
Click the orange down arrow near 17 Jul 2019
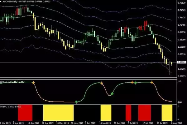pos(152,83)
